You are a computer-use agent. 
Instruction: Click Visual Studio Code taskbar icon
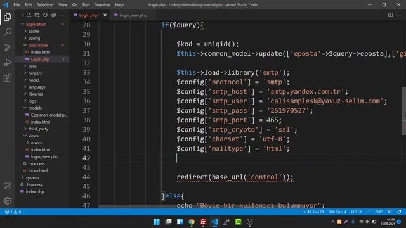pos(214,222)
